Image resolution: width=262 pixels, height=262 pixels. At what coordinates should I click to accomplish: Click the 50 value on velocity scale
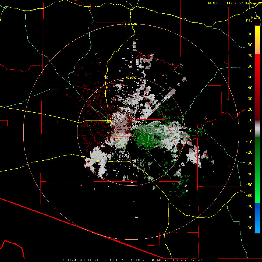250,77
